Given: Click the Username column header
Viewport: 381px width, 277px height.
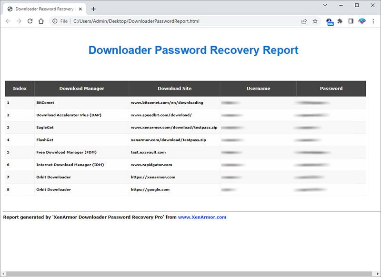Looking at the screenshot, I should click(258, 89).
